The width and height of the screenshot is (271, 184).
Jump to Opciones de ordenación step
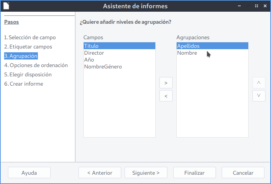pyautogui.click(x=36, y=65)
